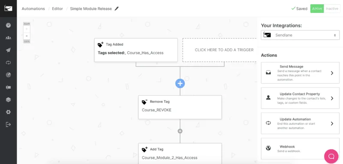Click the 100% zoom level label
343x164 pixels.
27,42
